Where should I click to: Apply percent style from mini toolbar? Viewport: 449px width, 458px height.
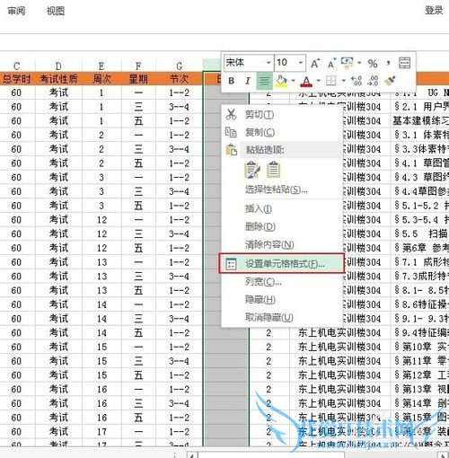pyautogui.click(x=373, y=63)
